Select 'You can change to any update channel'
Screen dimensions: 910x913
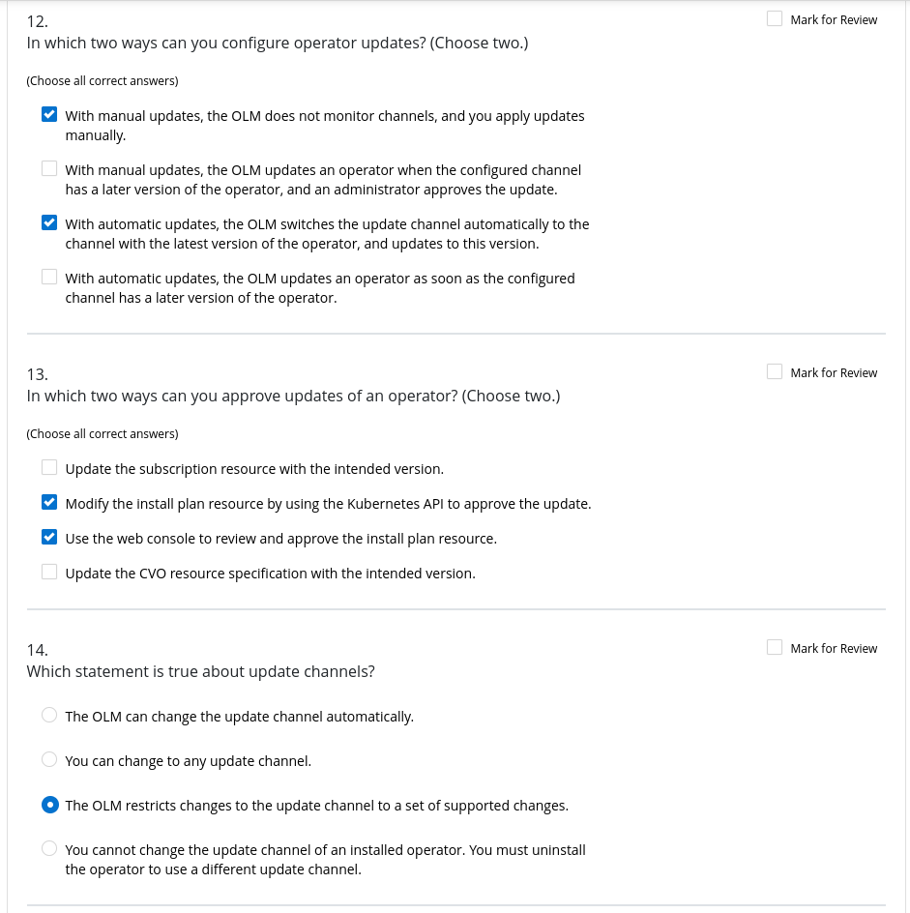(x=49, y=759)
